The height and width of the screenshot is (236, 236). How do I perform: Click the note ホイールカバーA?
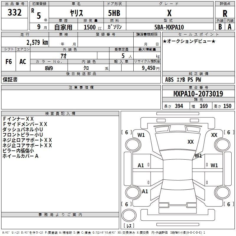[20, 156]
